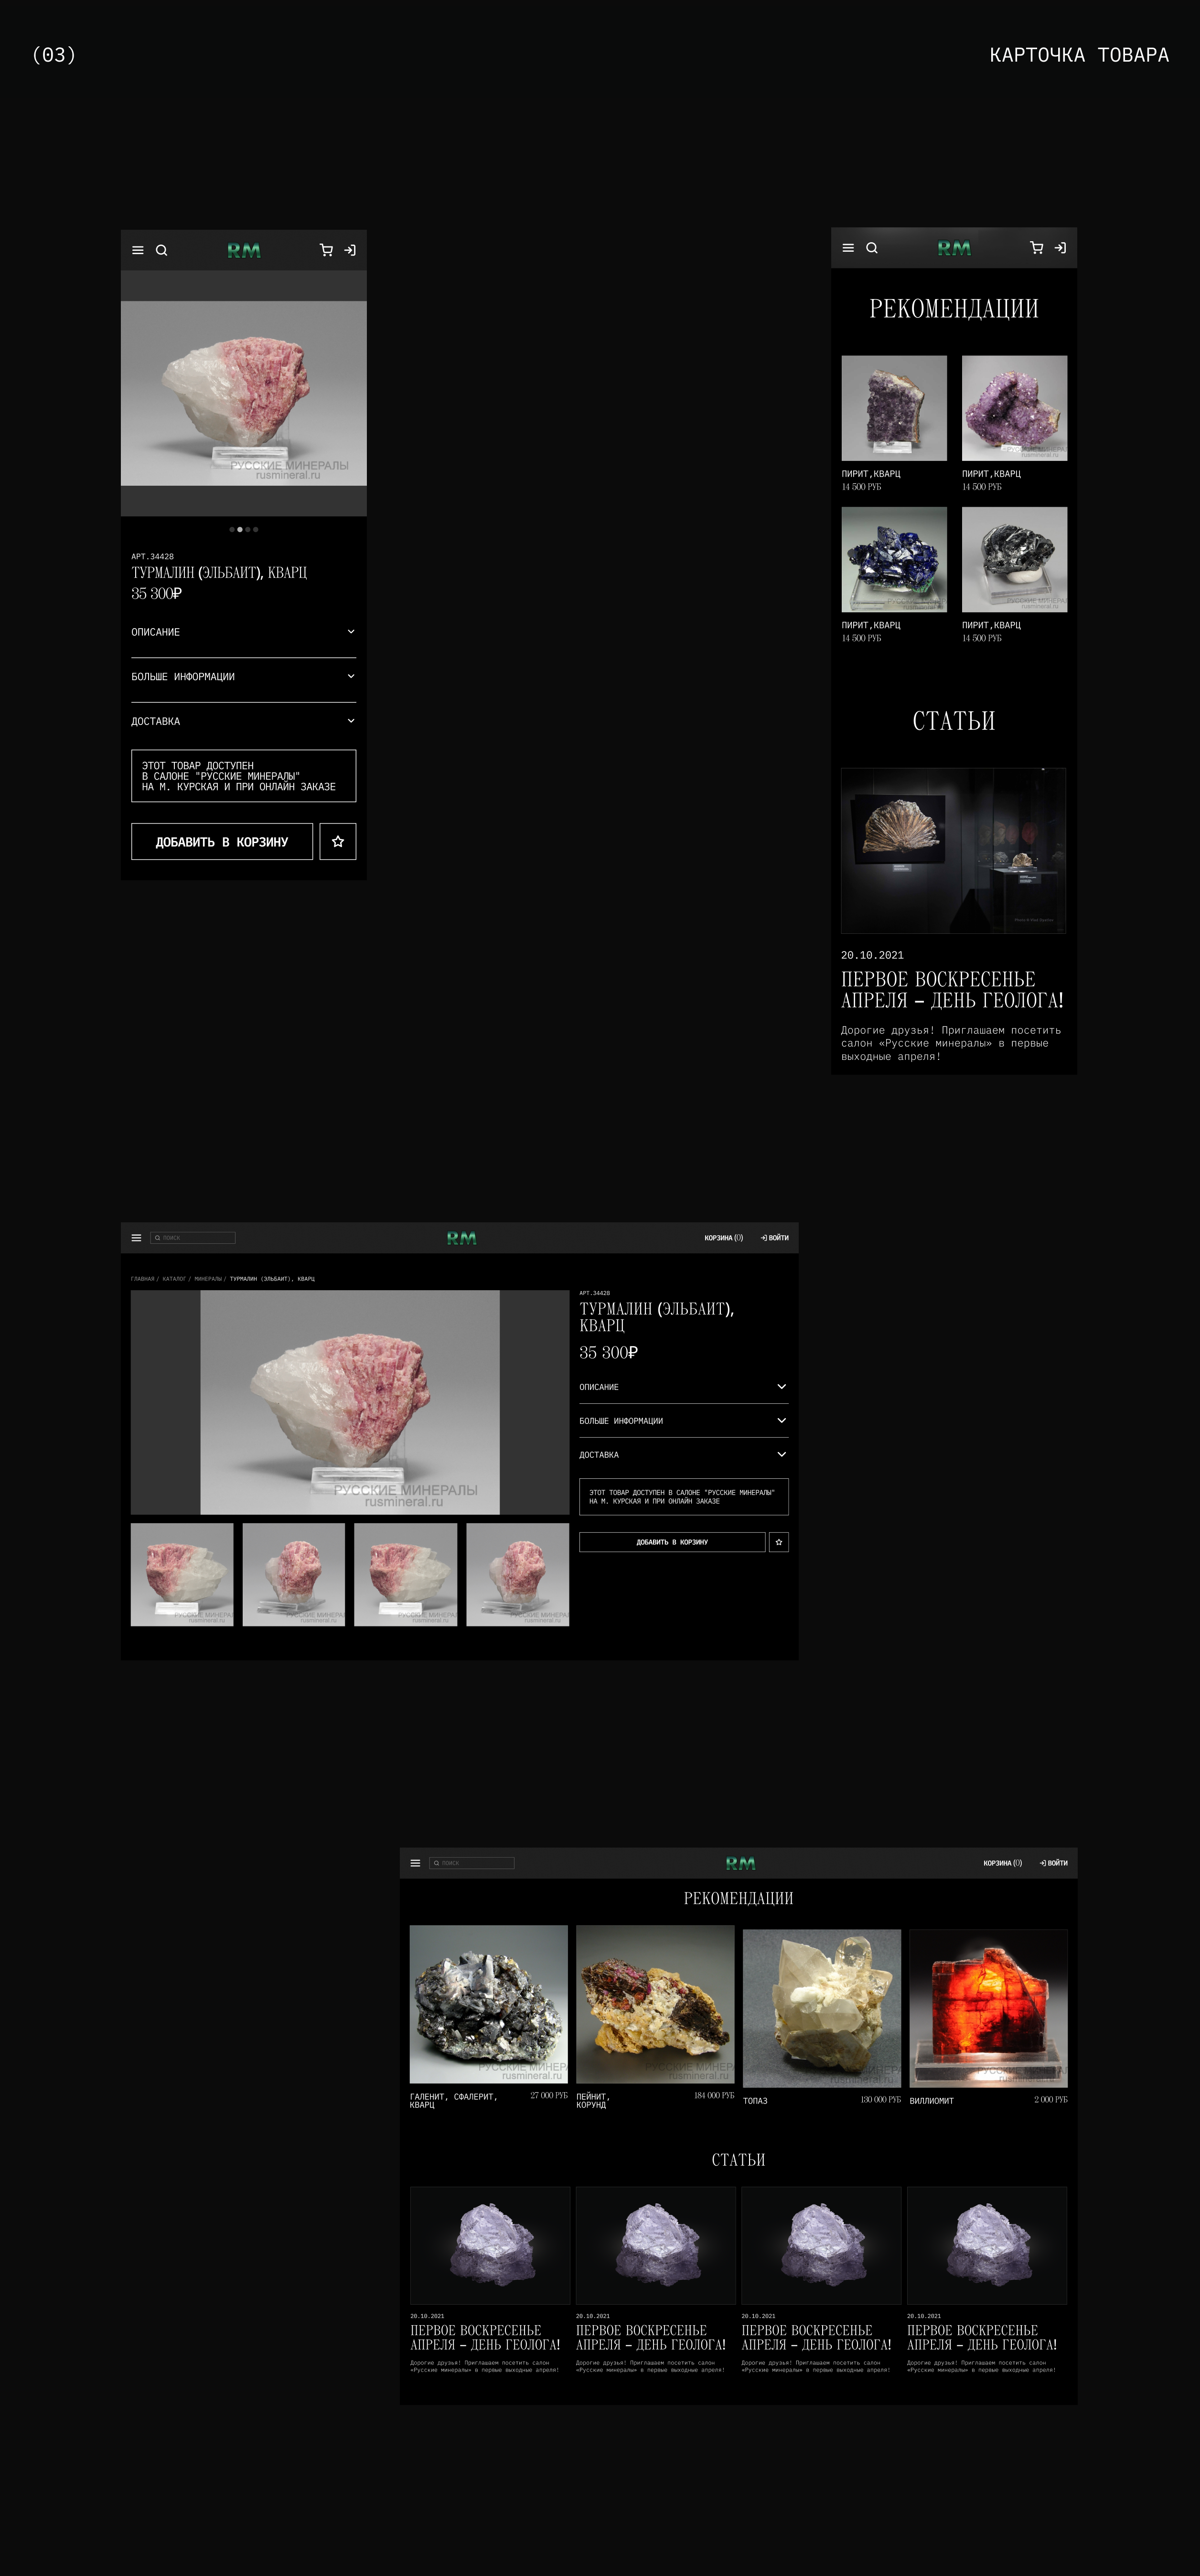This screenshot has width=1200, height=2576.
Task: Favorite the product with star on mobile card
Action: pos(338,841)
